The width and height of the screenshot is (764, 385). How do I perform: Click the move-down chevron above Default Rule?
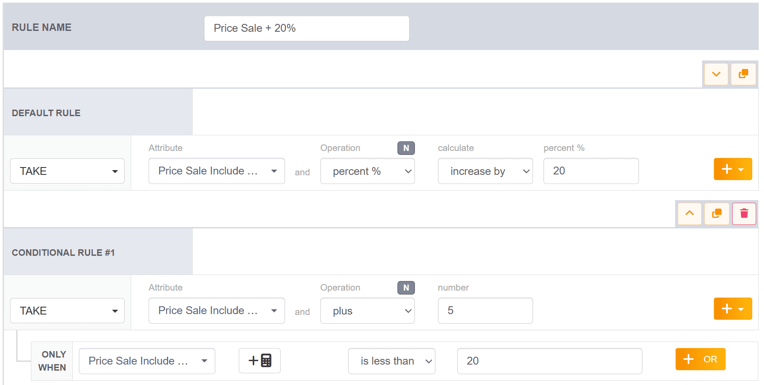[716, 74]
